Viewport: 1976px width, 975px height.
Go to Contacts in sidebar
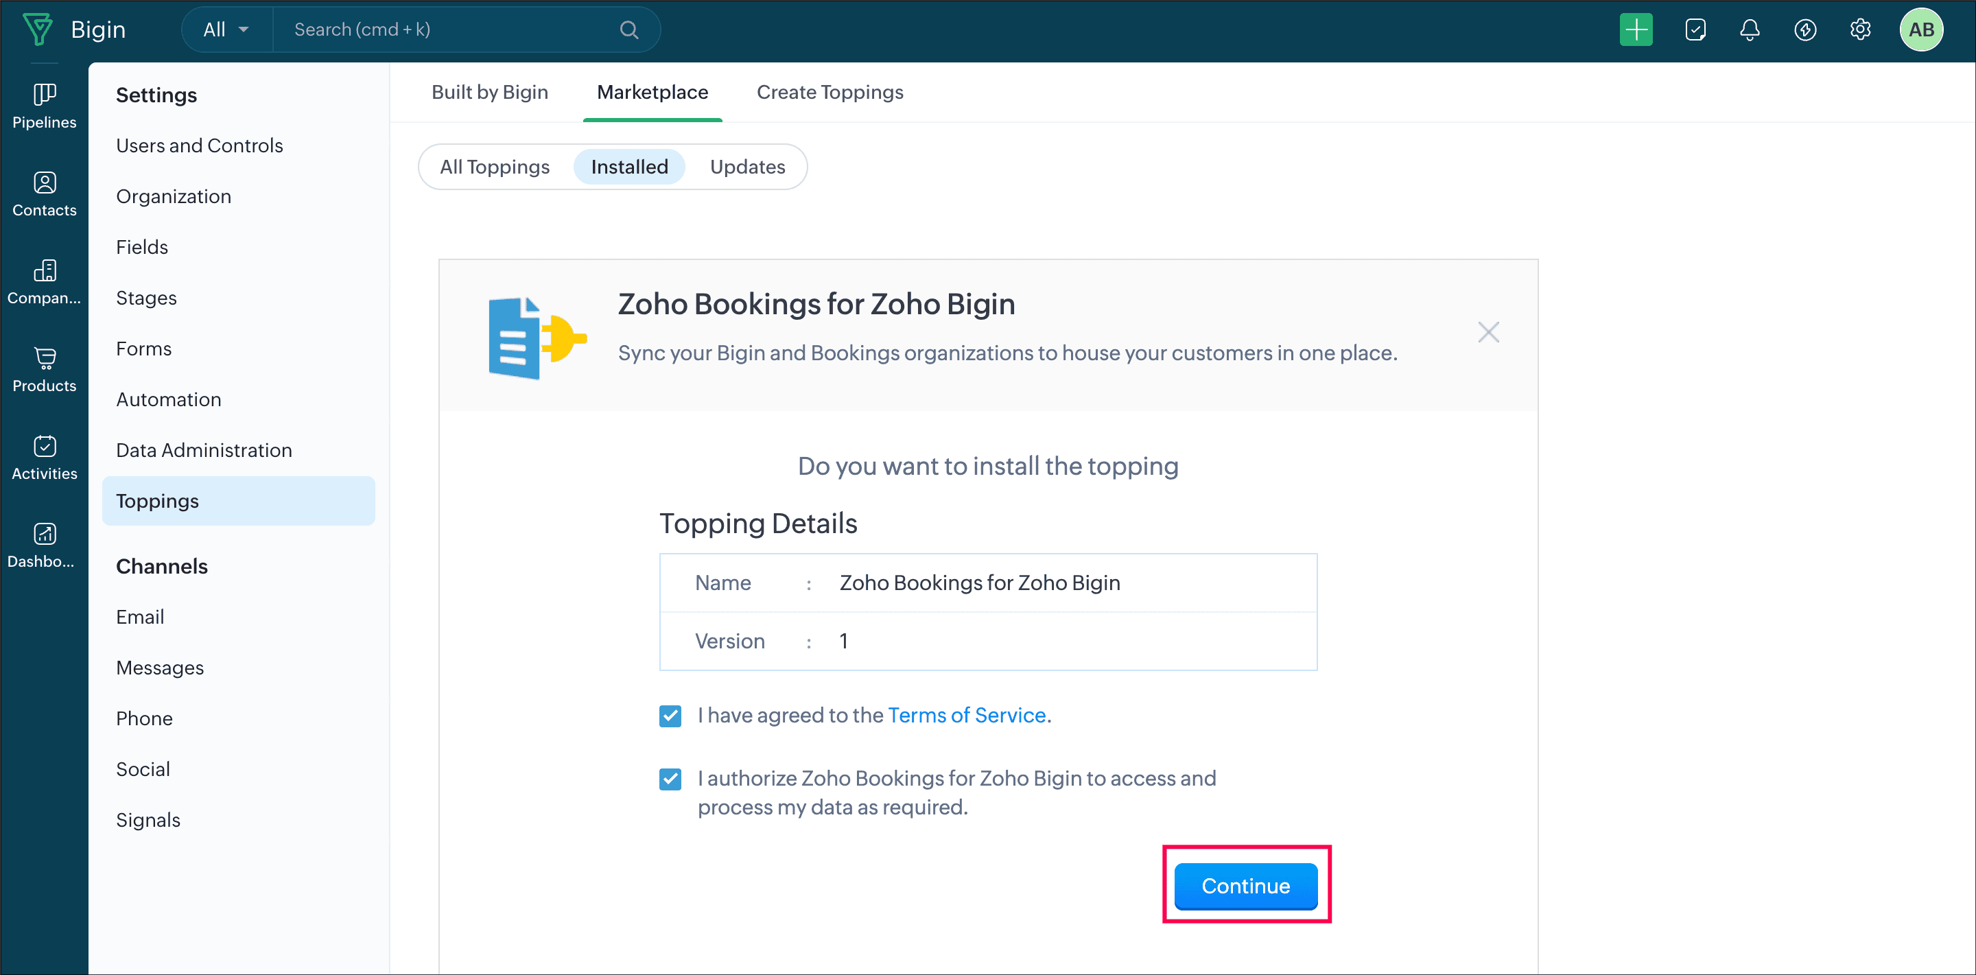tap(45, 194)
